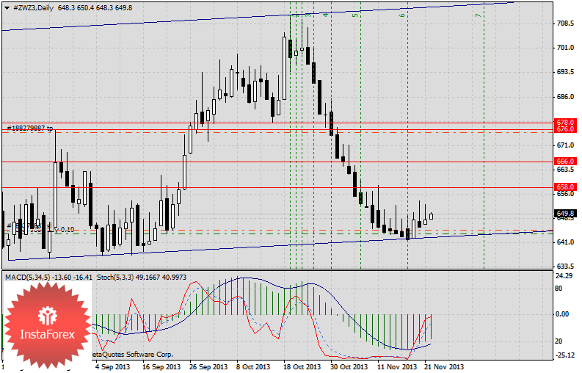
Task: Click the 21 Nov 2013 date label
Action: (443, 366)
